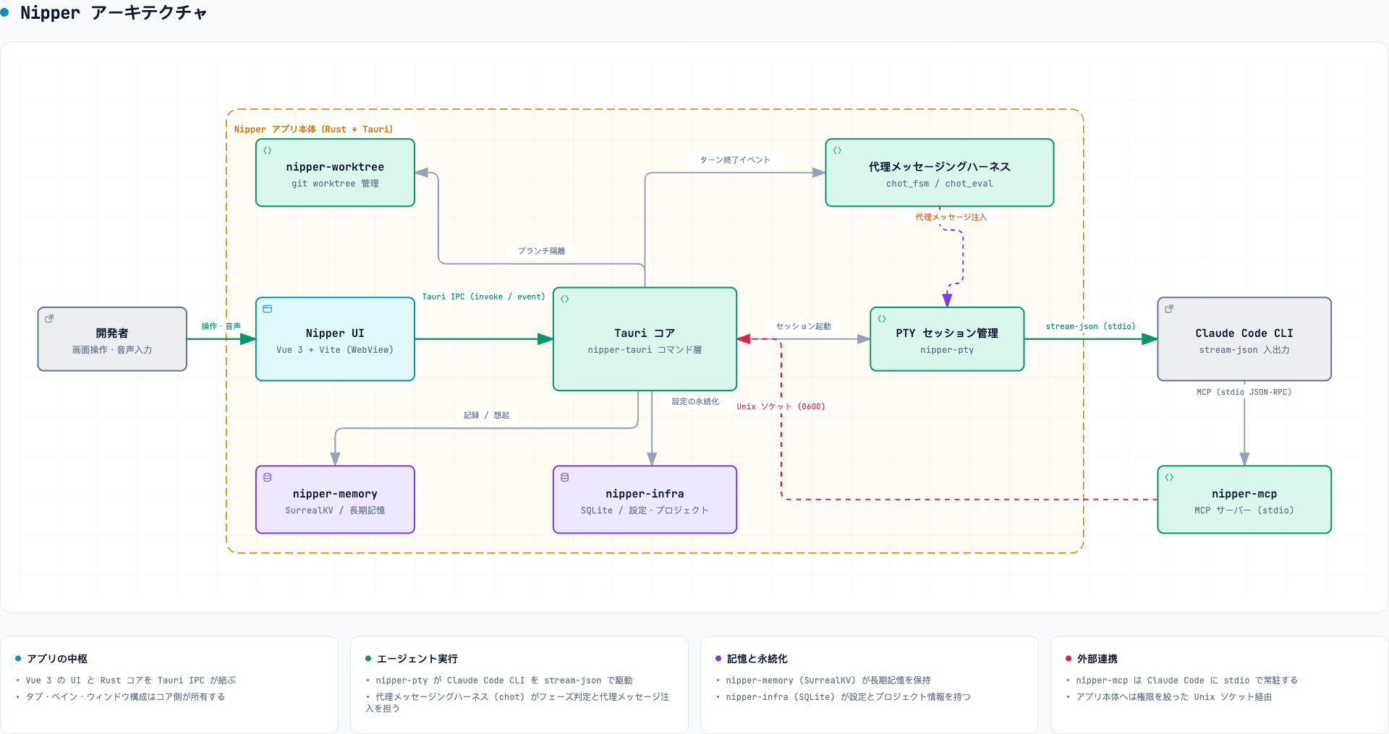This screenshot has height=734, width=1389.
Task: Select the 開発者 node
Action: click(112, 339)
